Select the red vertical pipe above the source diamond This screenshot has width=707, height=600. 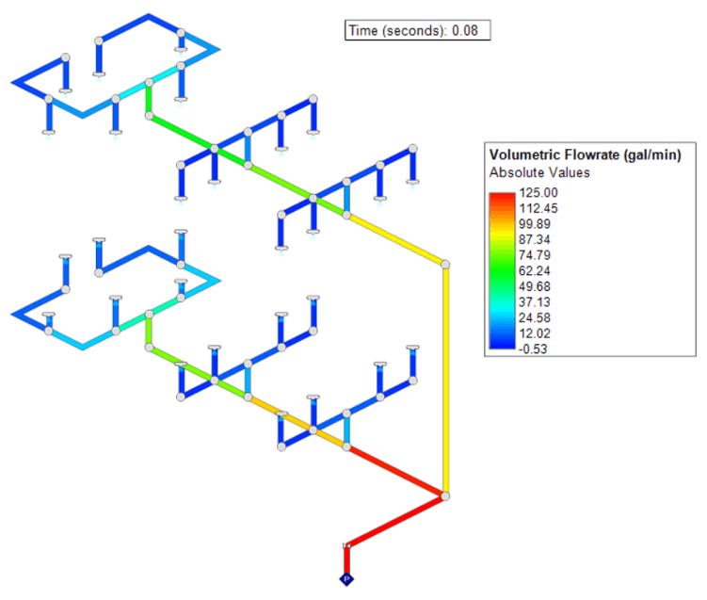pos(346,560)
